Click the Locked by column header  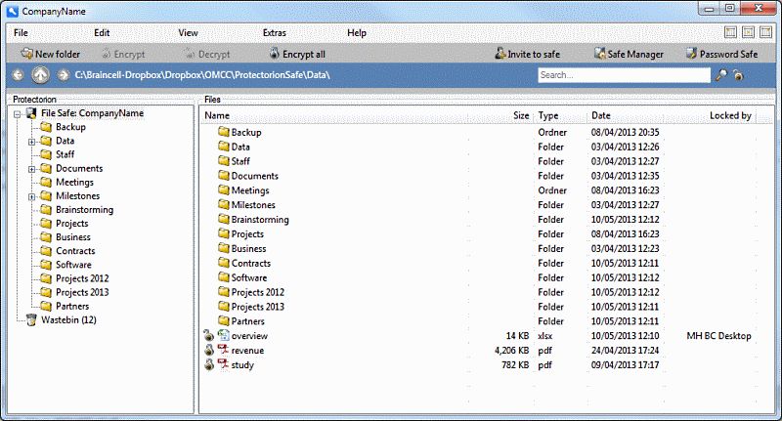[730, 115]
